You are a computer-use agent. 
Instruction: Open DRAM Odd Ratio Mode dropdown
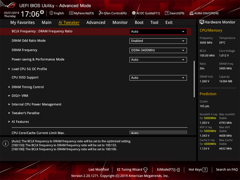point(158,41)
